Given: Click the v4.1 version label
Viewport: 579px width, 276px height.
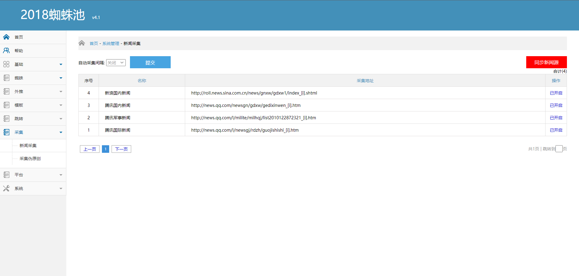Looking at the screenshot, I should (96, 18).
